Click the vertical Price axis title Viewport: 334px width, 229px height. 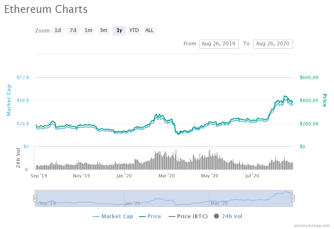[324, 100]
